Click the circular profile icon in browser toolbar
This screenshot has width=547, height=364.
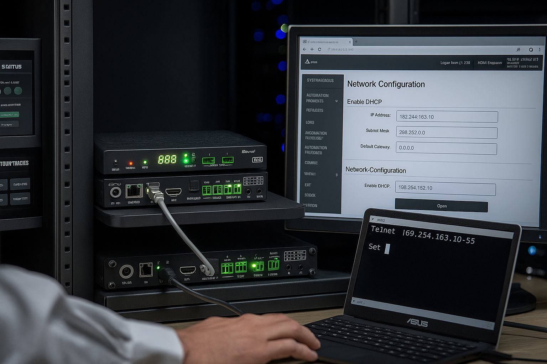pos(531,50)
